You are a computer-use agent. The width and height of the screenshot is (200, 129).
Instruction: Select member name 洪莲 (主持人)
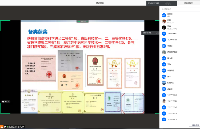click(x=169, y=20)
